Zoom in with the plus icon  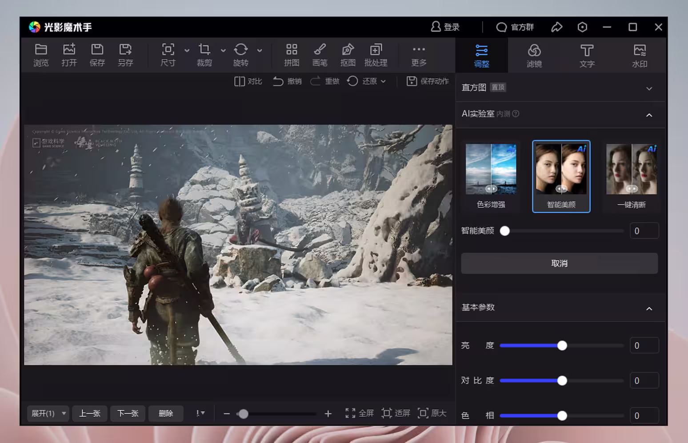pyautogui.click(x=328, y=414)
